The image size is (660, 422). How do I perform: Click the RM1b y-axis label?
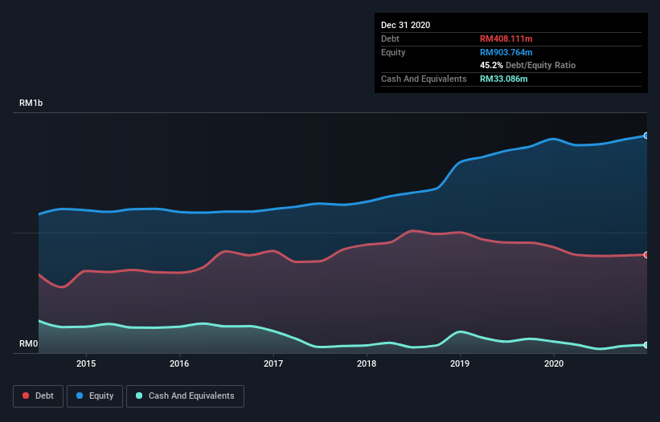pyautogui.click(x=31, y=103)
